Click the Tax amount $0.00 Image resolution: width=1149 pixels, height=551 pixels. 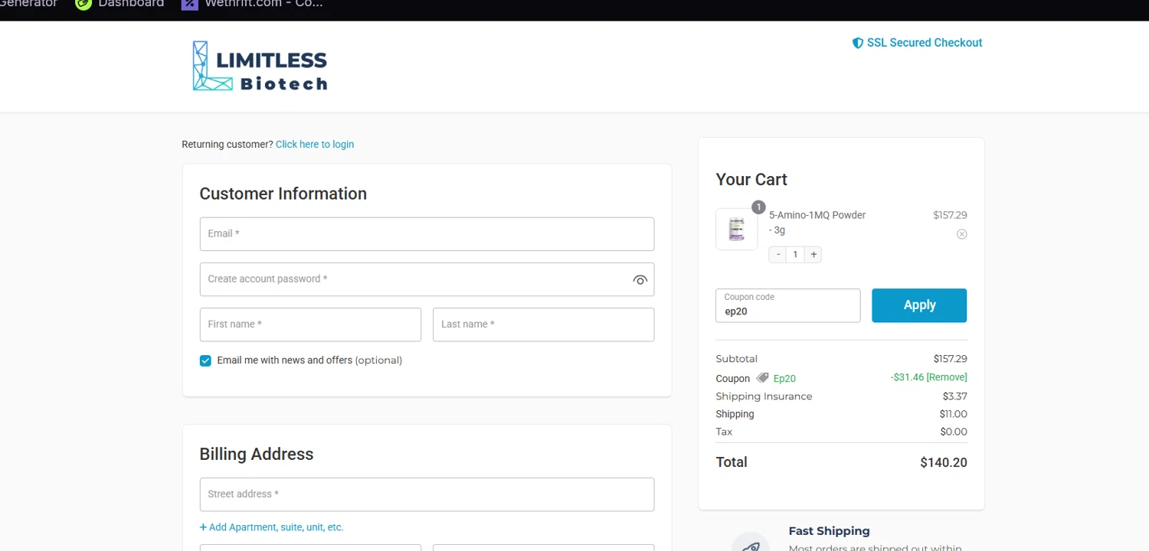pos(954,432)
